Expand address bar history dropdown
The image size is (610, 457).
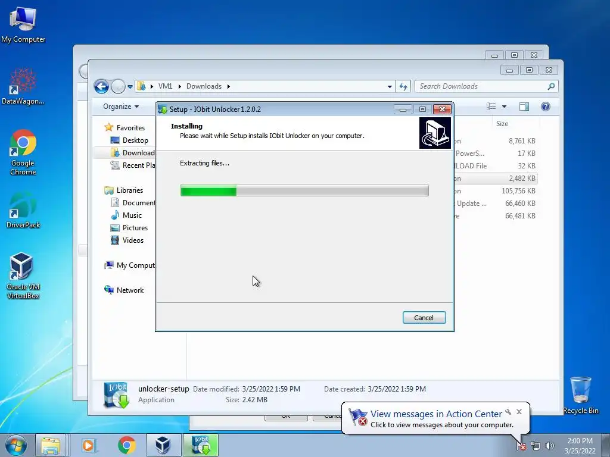click(x=390, y=87)
